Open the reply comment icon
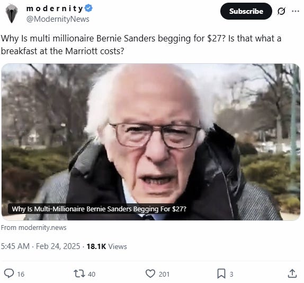Viewport: 304px width, 283px height. tap(9, 273)
